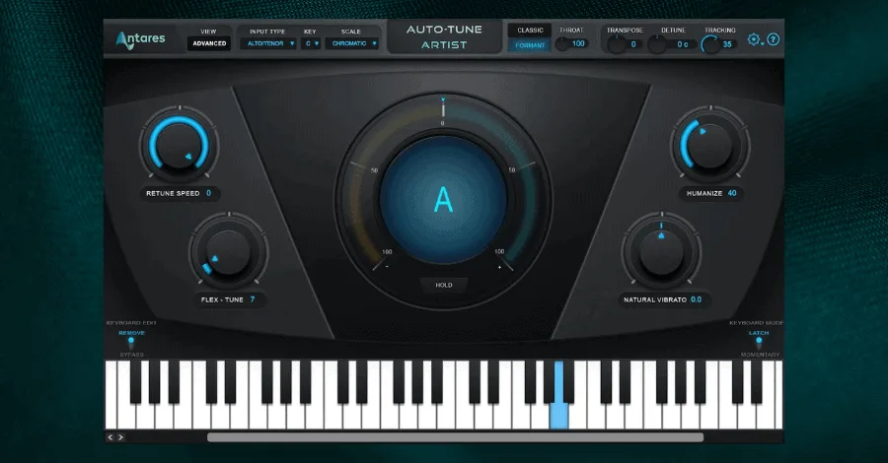
Task: Click the Throat knob
Action: pyautogui.click(x=561, y=44)
